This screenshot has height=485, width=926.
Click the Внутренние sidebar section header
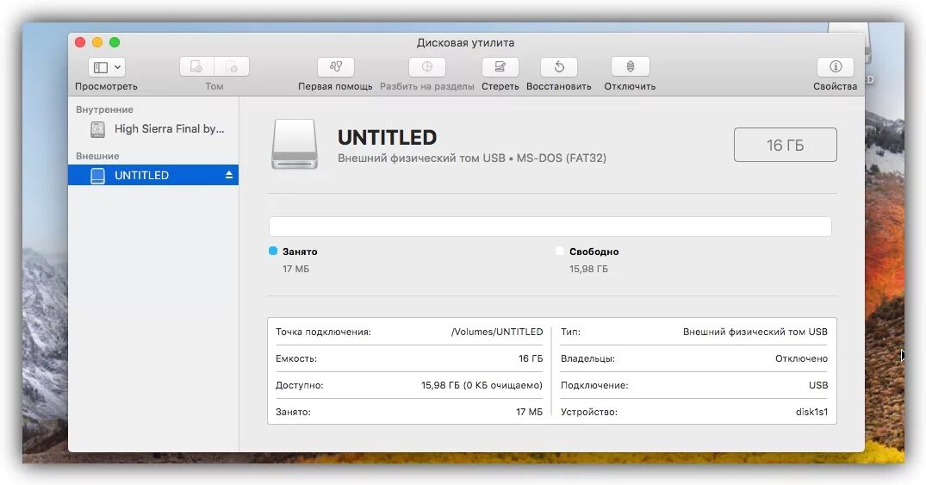(104, 109)
